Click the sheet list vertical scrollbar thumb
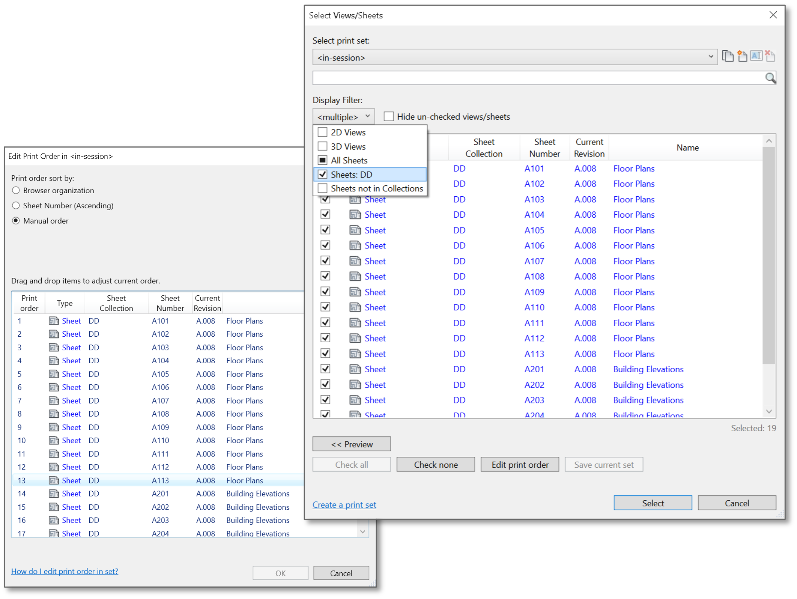The height and width of the screenshot is (599, 797). (768, 255)
